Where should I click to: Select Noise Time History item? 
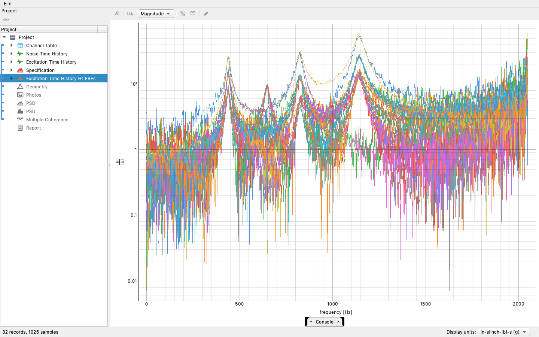click(x=47, y=54)
